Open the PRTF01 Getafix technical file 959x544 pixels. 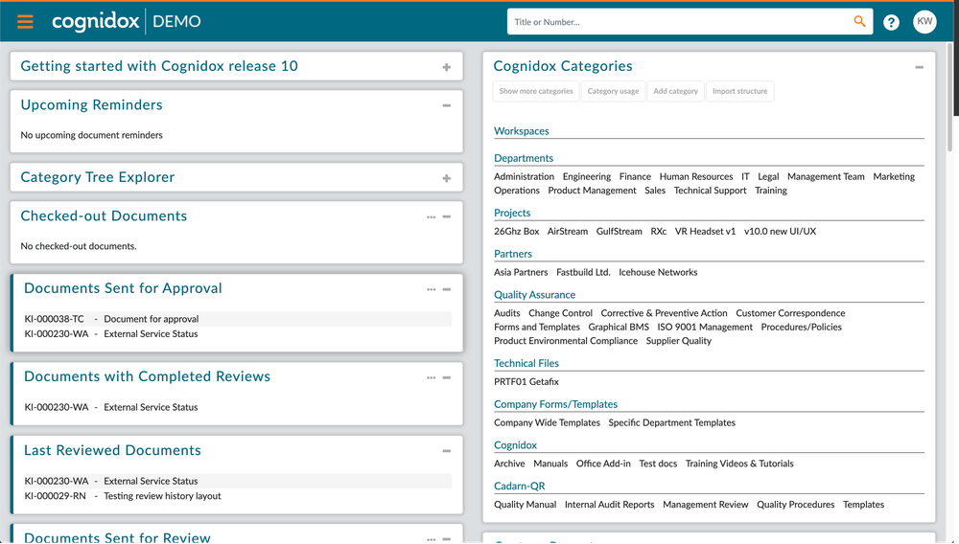pyautogui.click(x=526, y=381)
